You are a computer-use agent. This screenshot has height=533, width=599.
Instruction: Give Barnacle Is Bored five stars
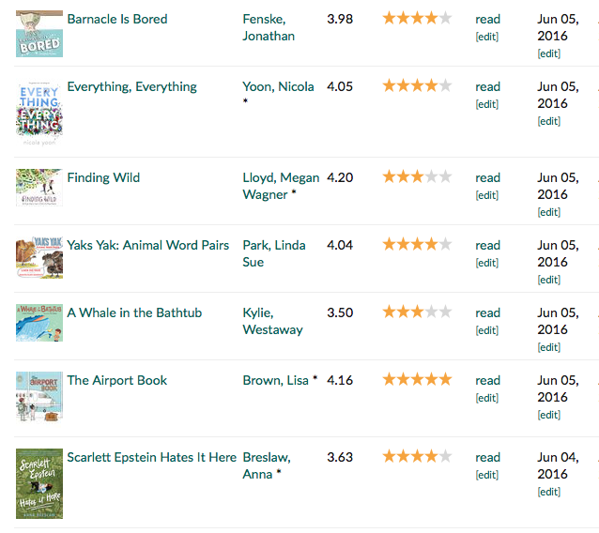pyautogui.click(x=445, y=18)
